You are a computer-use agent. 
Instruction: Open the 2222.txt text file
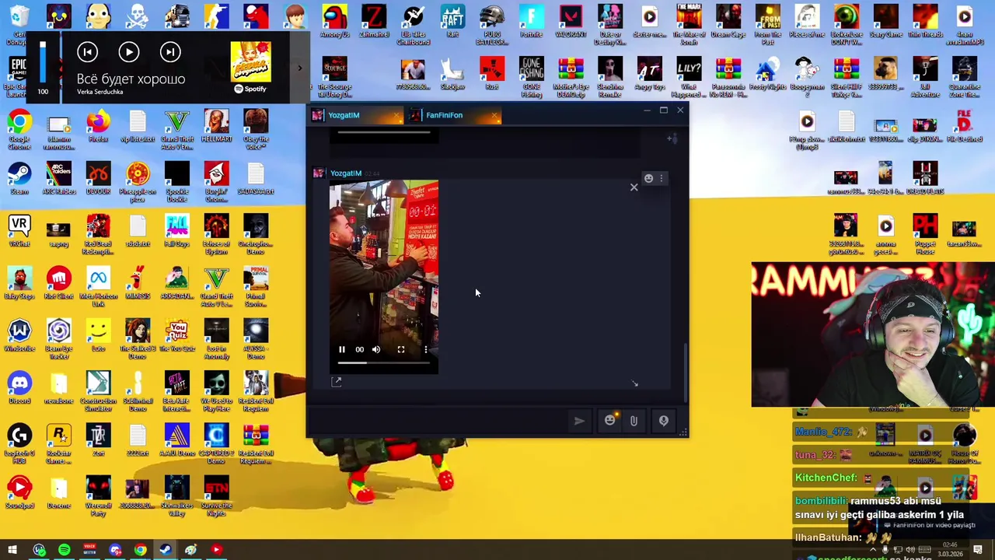(138, 440)
